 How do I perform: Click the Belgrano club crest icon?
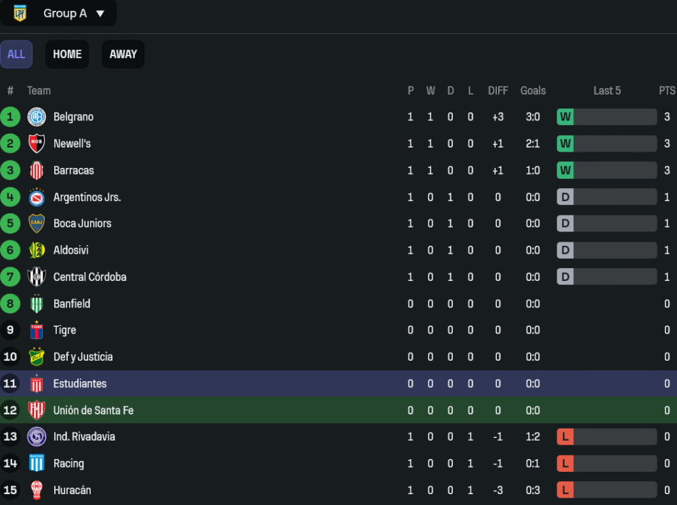(37, 117)
